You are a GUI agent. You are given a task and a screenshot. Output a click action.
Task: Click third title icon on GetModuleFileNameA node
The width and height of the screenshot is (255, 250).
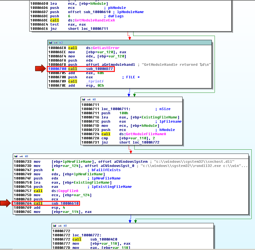[94, 99]
